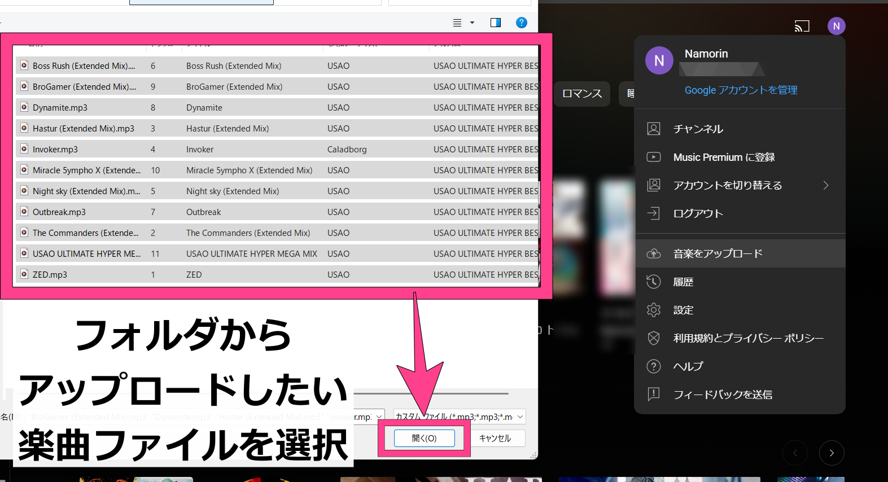This screenshot has width=888, height=482.
Task: Open the カスタム ファイル type dropdown
Action: coord(460,417)
